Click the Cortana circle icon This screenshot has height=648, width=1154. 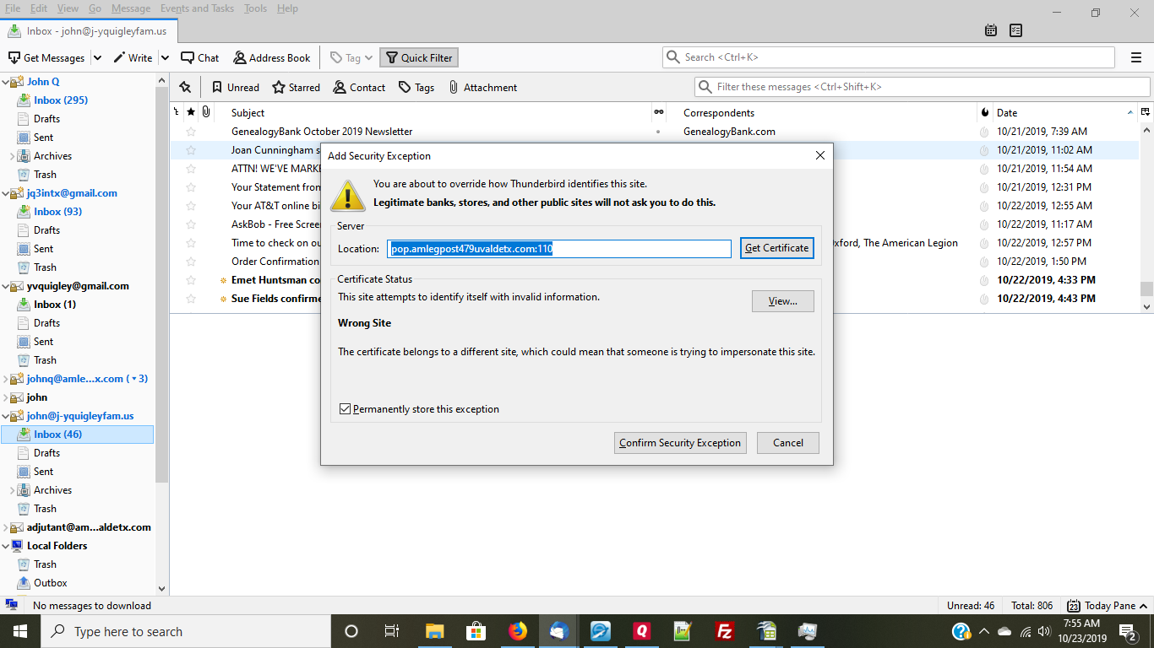point(351,631)
